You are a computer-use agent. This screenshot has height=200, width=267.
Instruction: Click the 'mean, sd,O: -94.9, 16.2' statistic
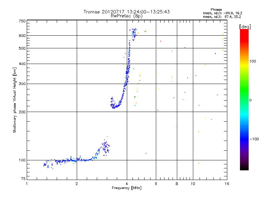[x=222, y=13]
